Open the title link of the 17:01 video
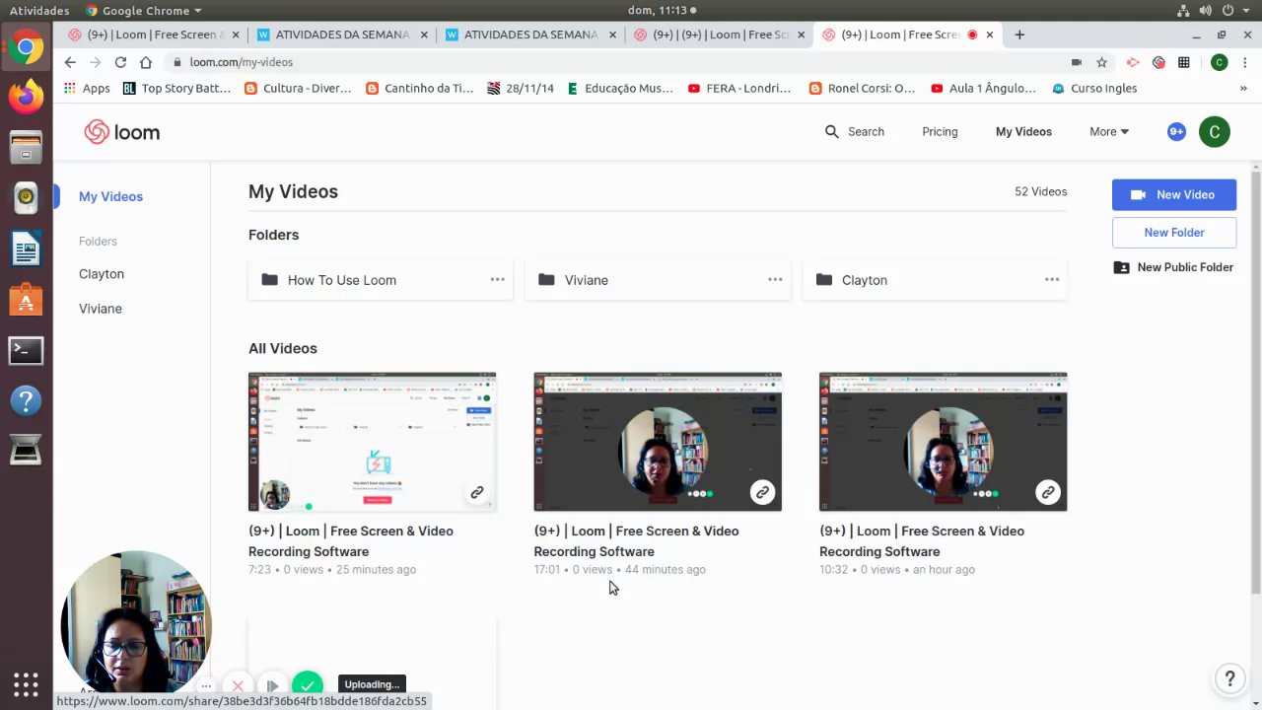 point(636,541)
